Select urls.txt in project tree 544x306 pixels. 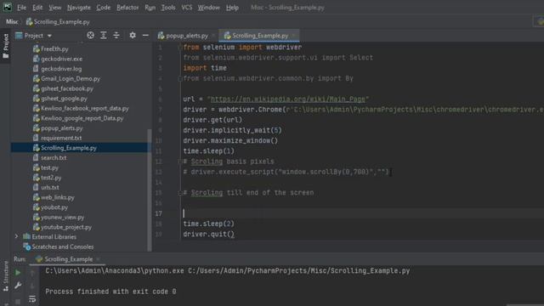50,187
